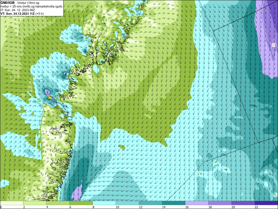278x209 pixels.
Task: Click the white 25 gust contour label
Action: [273, 45]
